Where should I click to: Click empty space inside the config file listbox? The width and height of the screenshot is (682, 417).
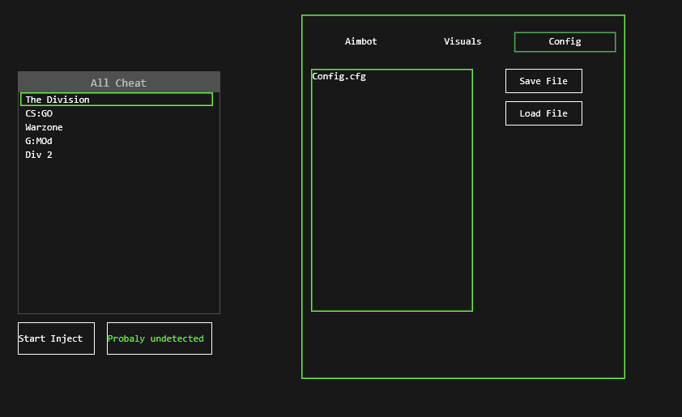[391, 202]
